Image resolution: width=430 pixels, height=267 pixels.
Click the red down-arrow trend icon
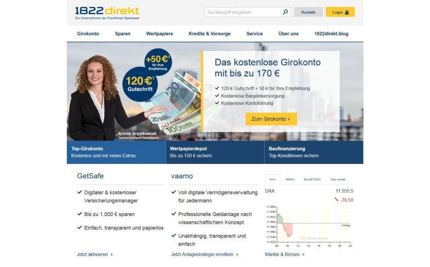336,200
